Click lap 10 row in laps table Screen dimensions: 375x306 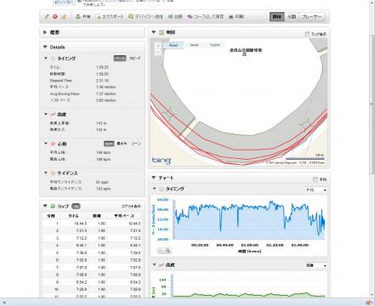(93, 289)
